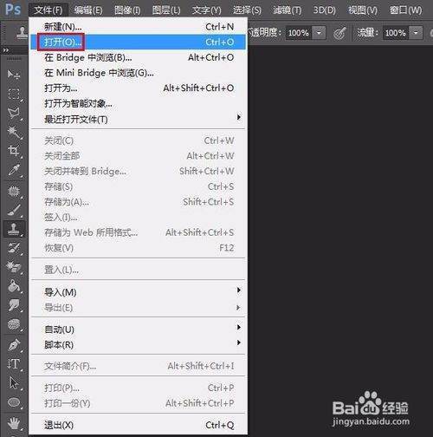Screen dimensions: 433x437
Task: Click the 存储为(A)... menu entry
Action: [139, 202]
